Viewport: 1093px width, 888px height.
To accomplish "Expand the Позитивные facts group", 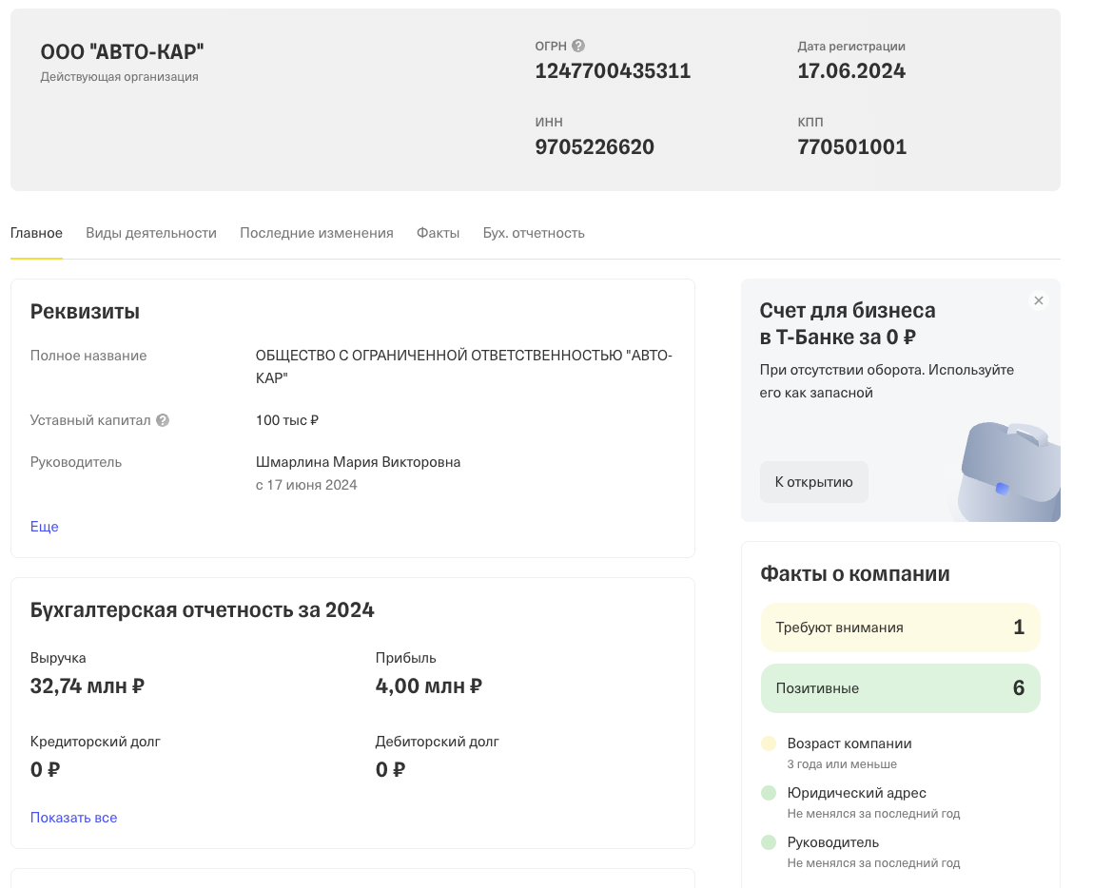I will [x=900, y=688].
